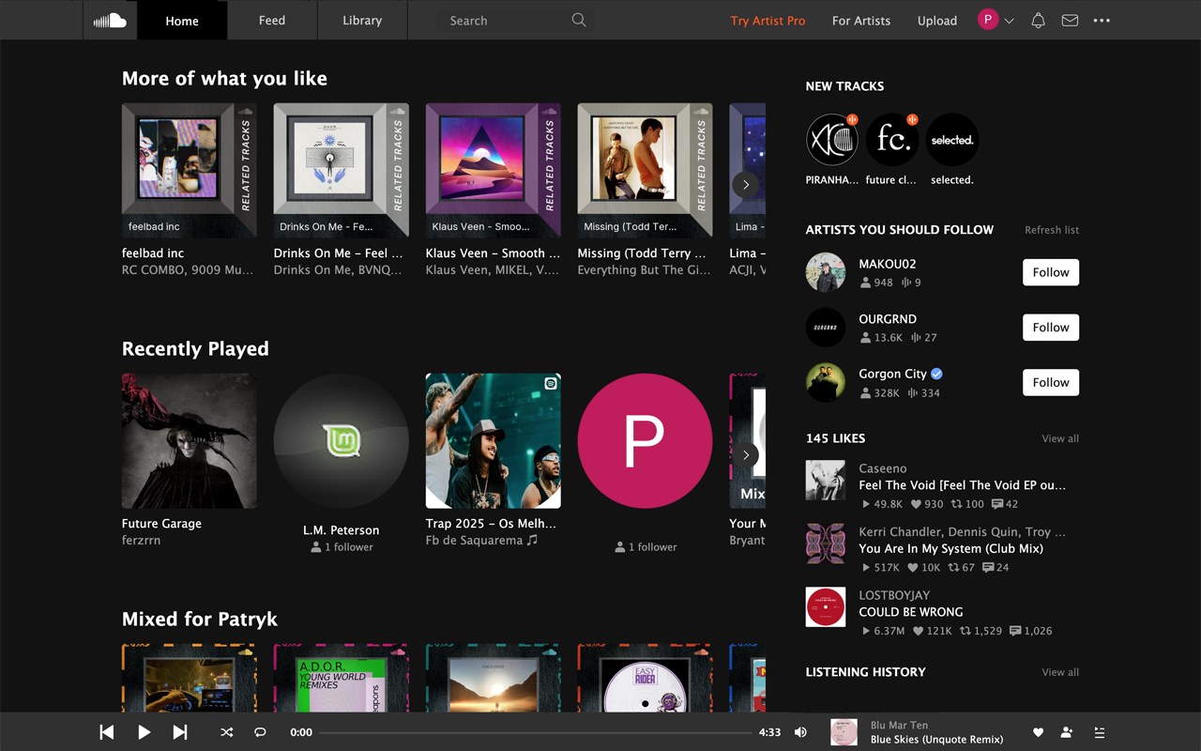
Task: Open the next-up queue icon
Action: click(x=1100, y=732)
